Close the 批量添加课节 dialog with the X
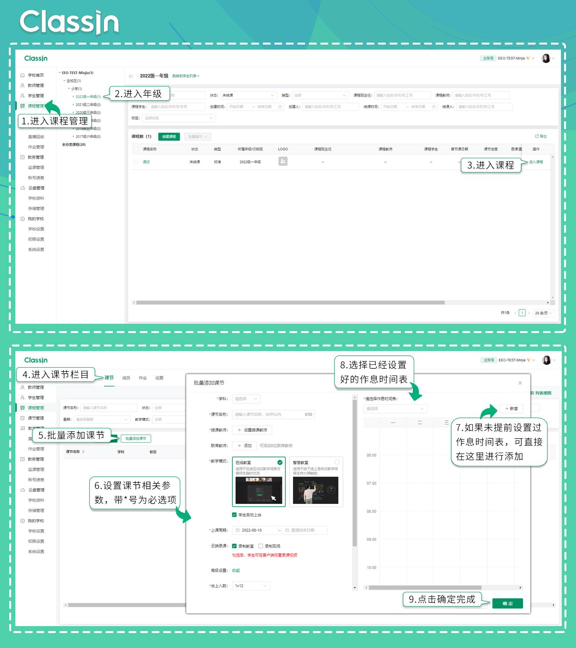The width and height of the screenshot is (576, 648). coord(520,383)
